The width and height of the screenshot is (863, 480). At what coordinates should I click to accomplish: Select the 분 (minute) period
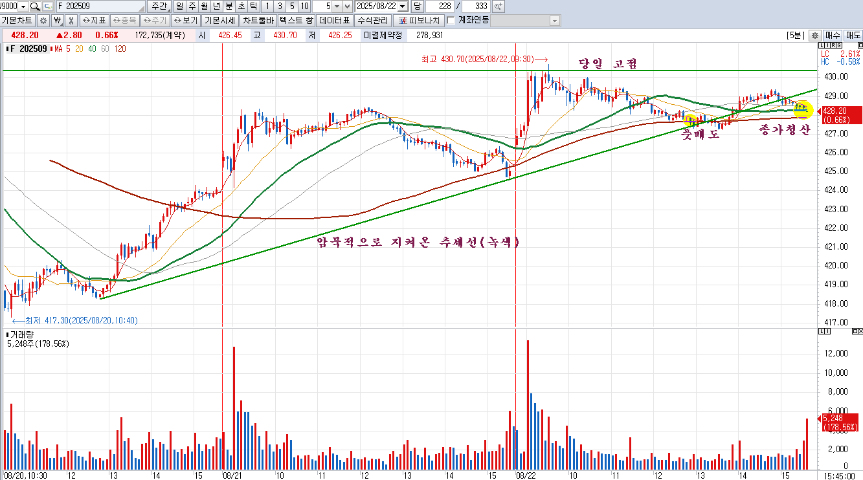(229, 6)
